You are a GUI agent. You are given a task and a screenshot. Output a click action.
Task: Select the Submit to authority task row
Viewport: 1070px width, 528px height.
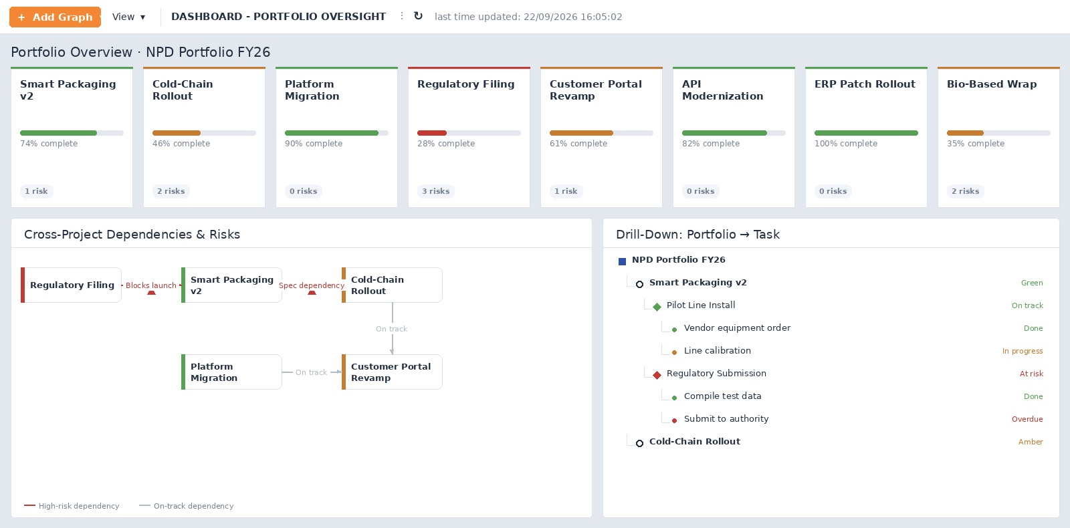pos(831,419)
